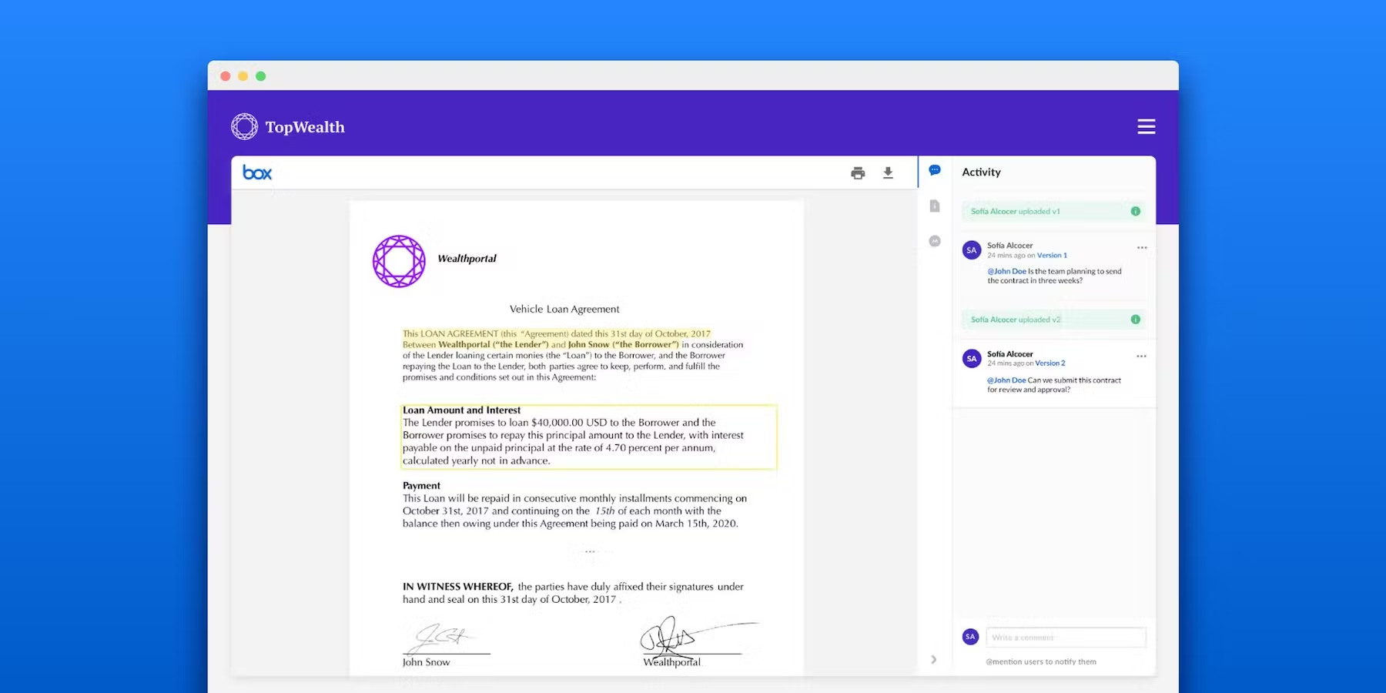Open more options for the Version 1 comment
The image size is (1386, 693).
1142,248
